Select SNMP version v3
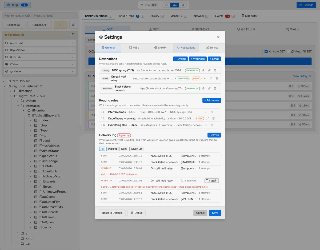 [x=183, y=5]
